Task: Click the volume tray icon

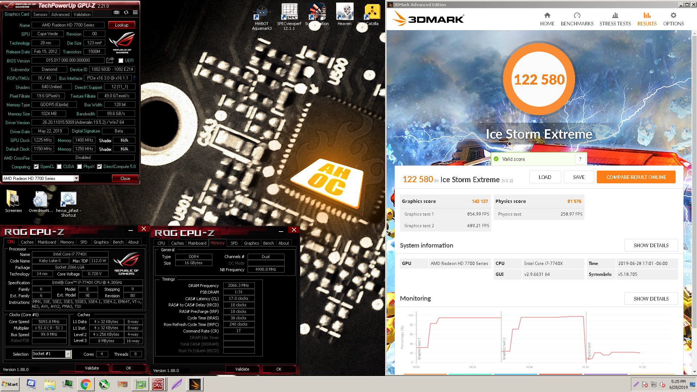Action: pyautogui.click(x=662, y=384)
